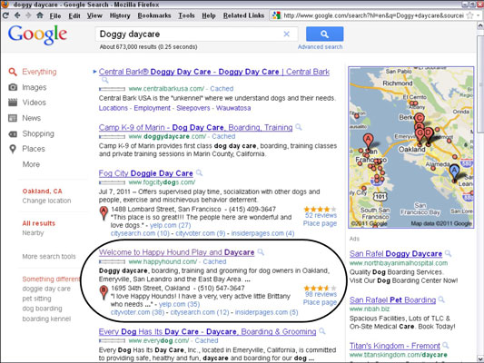Preview Happy Hound result magnifier icon
The height and width of the screenshot is (363, 484).
pyautogui.click(x=261, y=252)
